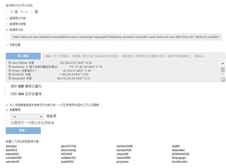Screen dimensions: 226x168
Task: Toggle the 過濾推文ID filter checkbox
Action: tap(7, 30)
